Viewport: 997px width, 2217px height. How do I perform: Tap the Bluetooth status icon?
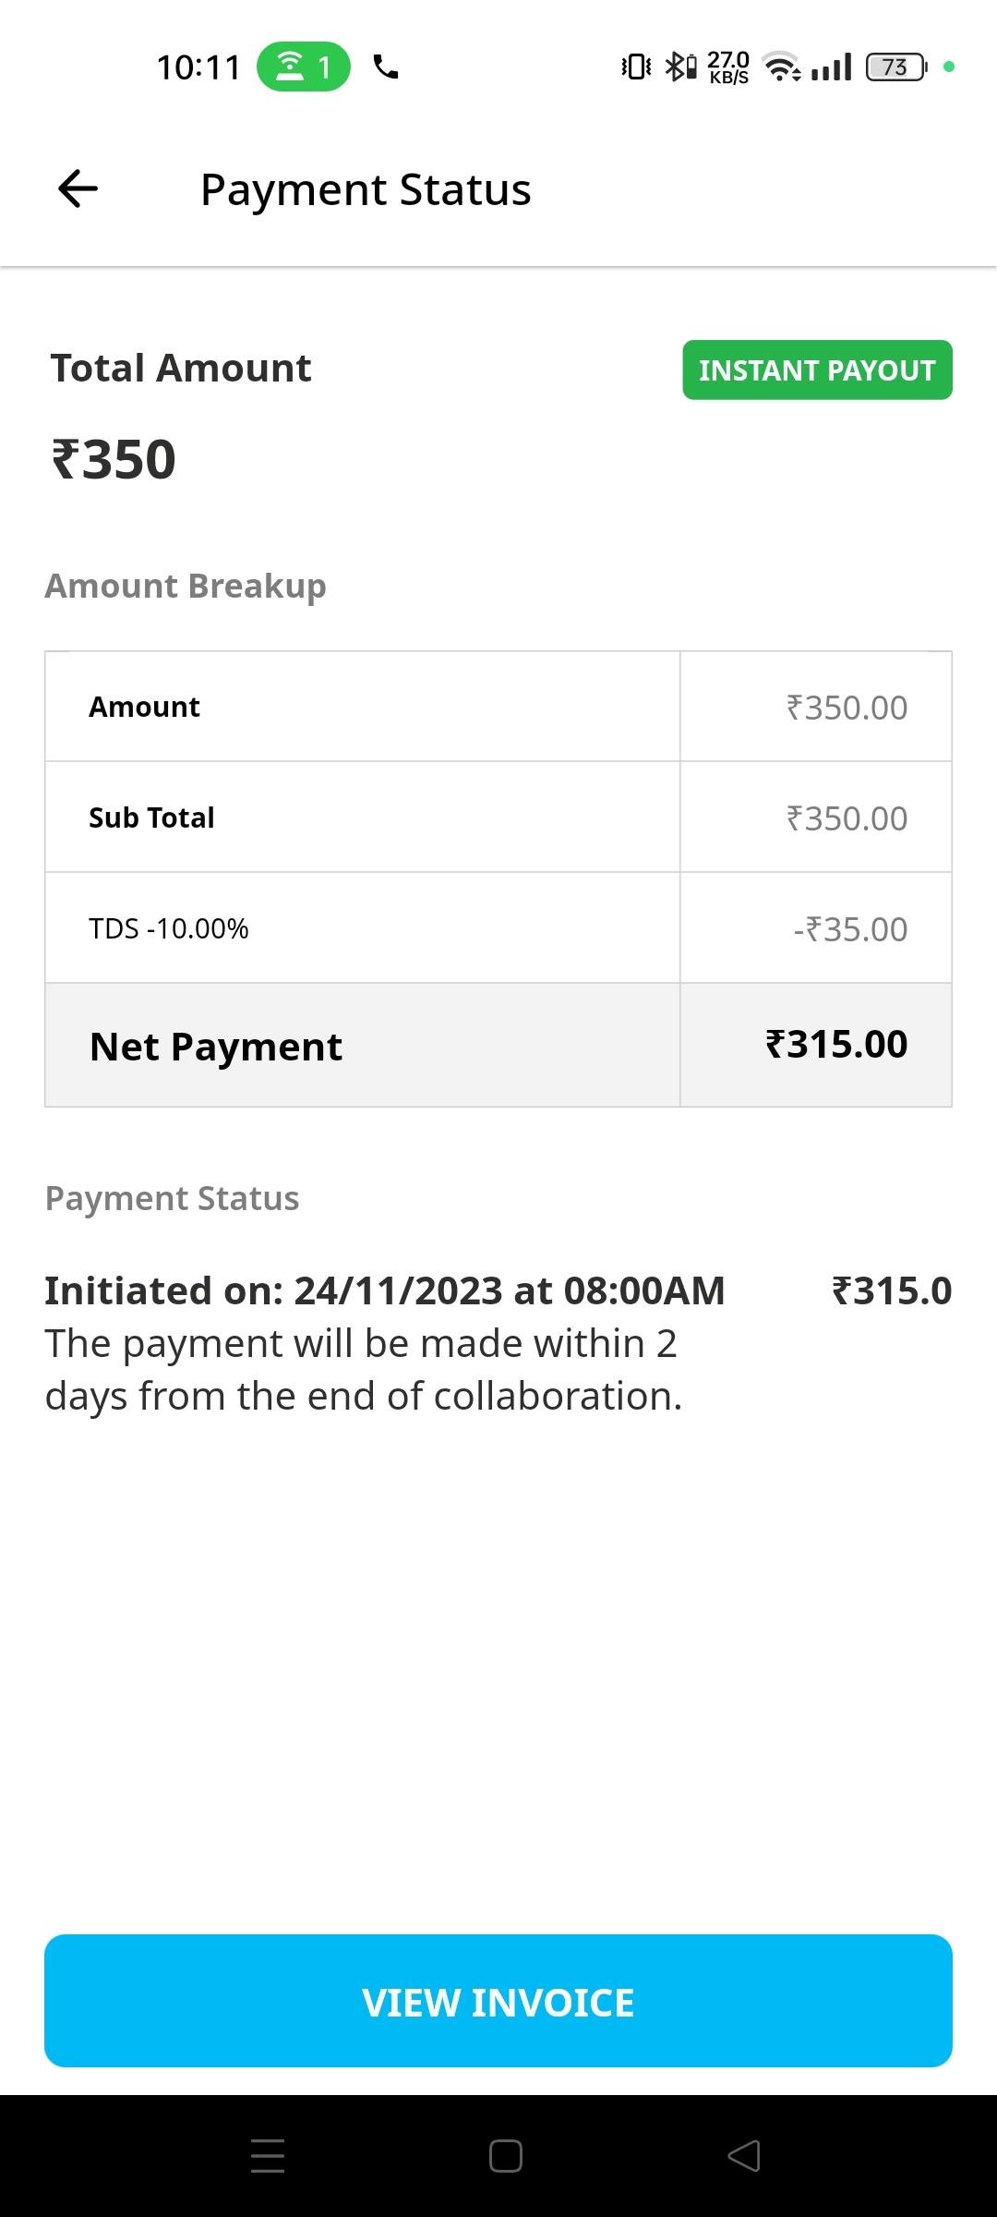(680, 67)
